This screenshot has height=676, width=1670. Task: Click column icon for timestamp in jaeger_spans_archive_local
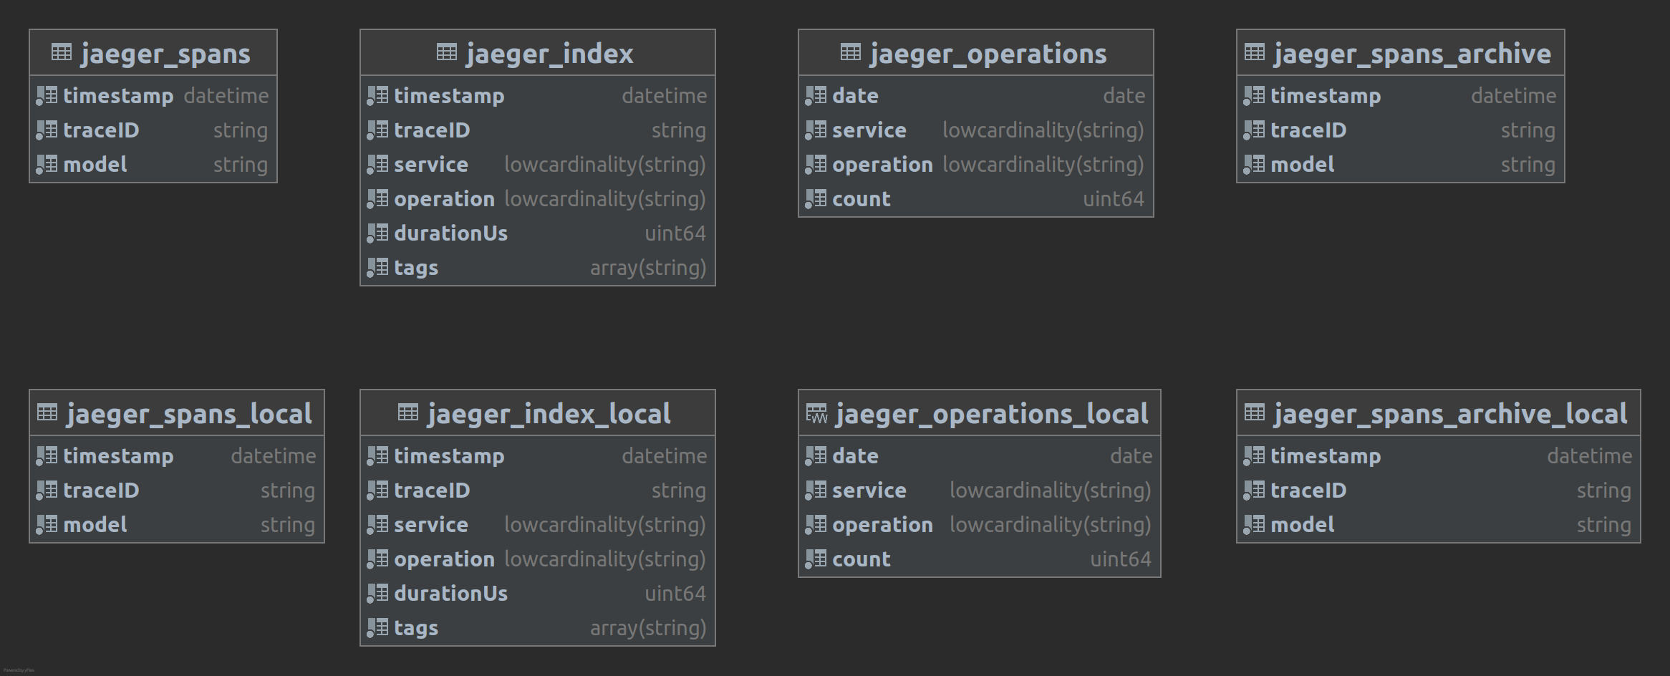click(1255, 455)
